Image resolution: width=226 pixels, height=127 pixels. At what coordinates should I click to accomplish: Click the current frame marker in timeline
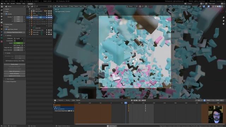click(126, 103)
